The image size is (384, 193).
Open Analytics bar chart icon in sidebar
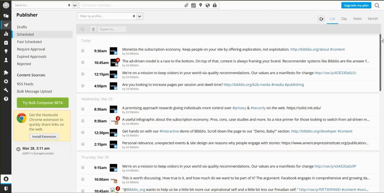(x=6, y=34)
